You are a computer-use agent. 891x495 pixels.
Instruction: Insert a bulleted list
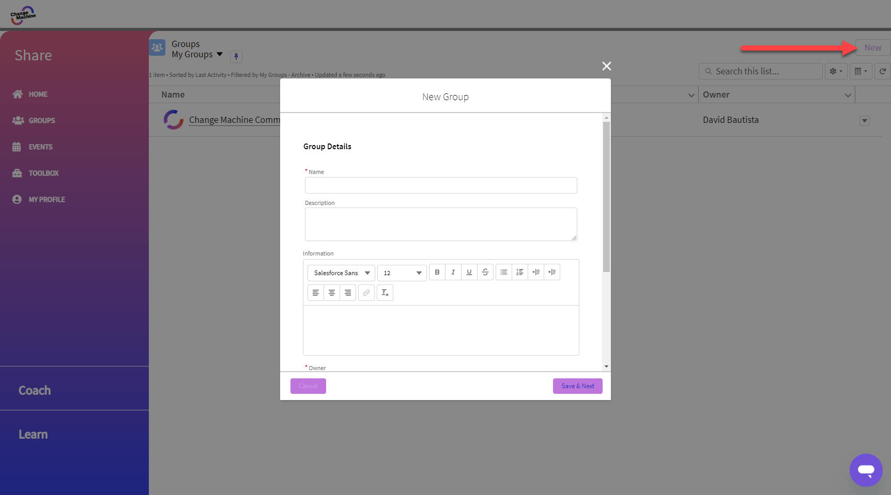504,273
